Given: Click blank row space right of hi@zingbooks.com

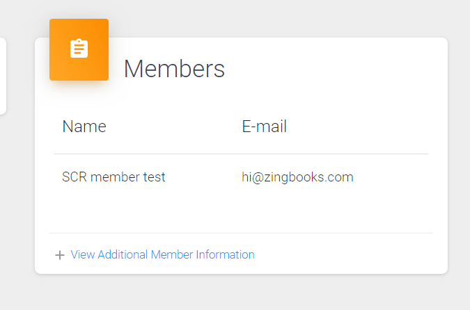Looking at the screenshot, I should (390, 177).
